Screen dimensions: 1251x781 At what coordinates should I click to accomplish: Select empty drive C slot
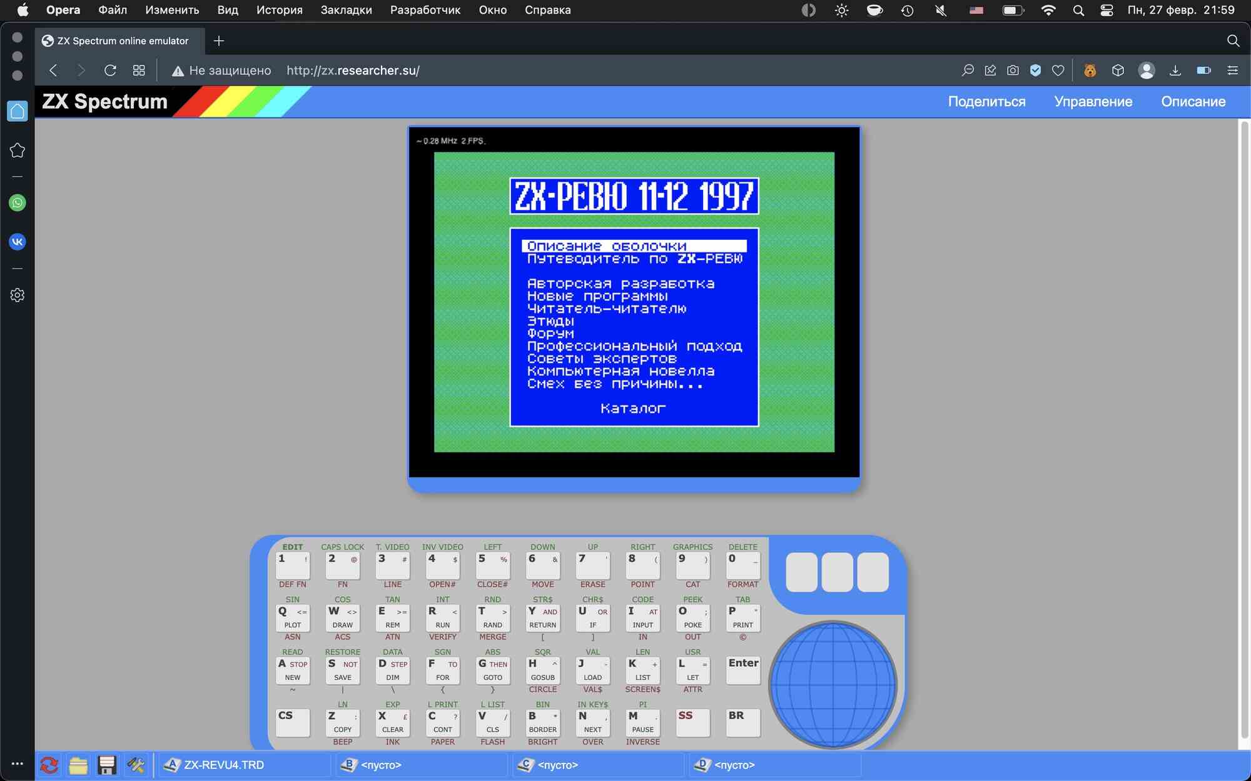(x=598, y=765)
